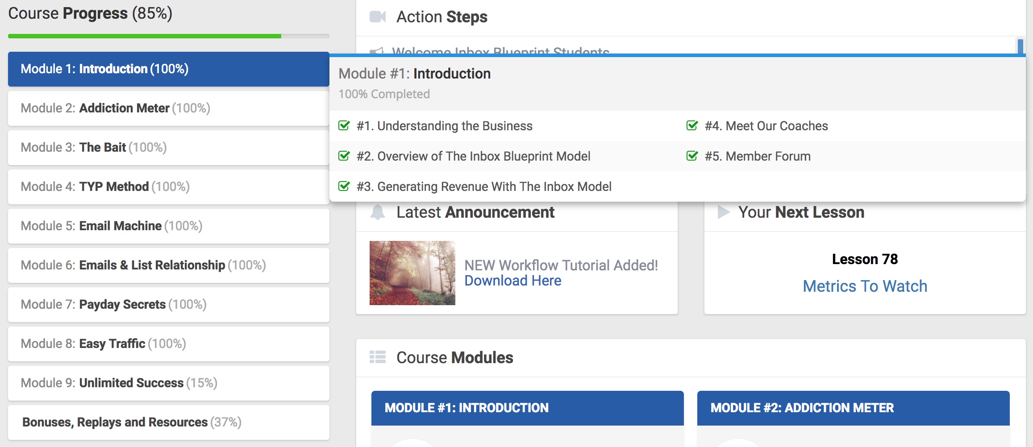The image size is (1033, 447).
Task: Open Module 8: Easy Traffic
Action: click(169, 344)
